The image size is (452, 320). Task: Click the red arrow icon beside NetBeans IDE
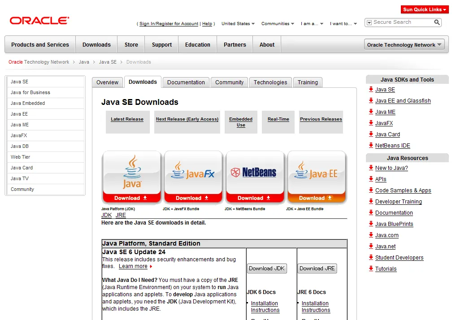pos(371,146)
